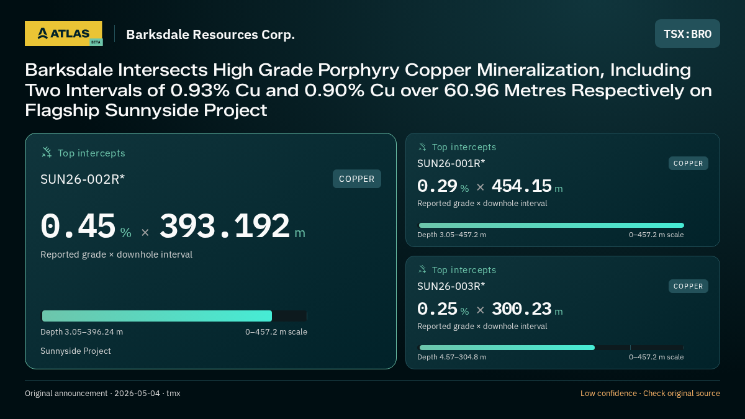Click the Low confidence · Check original source notice
The height and width of the screenshot is (419, 745).
pyautogui.click(x=650, y=394)
